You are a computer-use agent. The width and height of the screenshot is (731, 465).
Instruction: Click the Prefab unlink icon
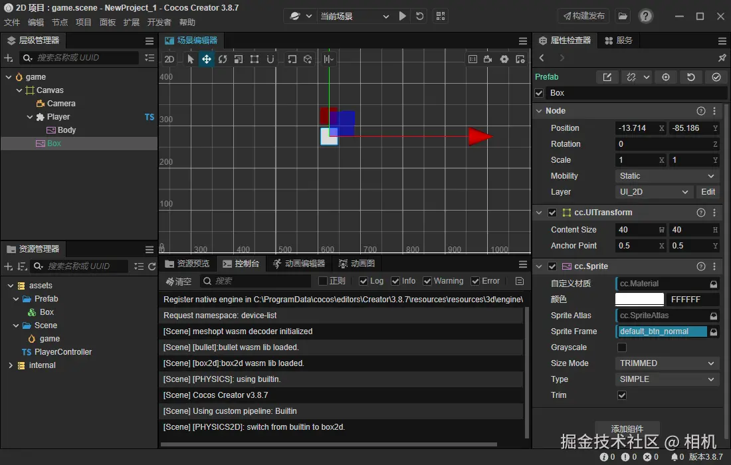631,77
